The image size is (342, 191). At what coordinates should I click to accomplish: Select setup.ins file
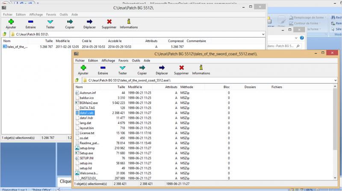pos(86,163)
